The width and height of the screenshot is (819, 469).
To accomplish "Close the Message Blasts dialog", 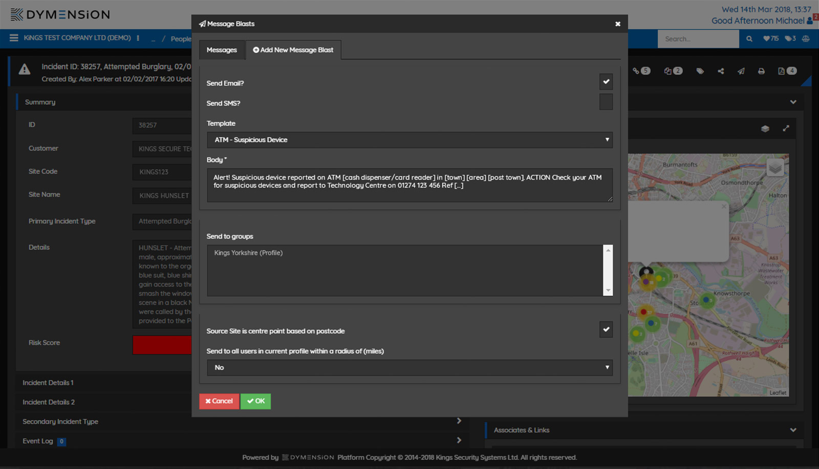I will tap(618, 24).
